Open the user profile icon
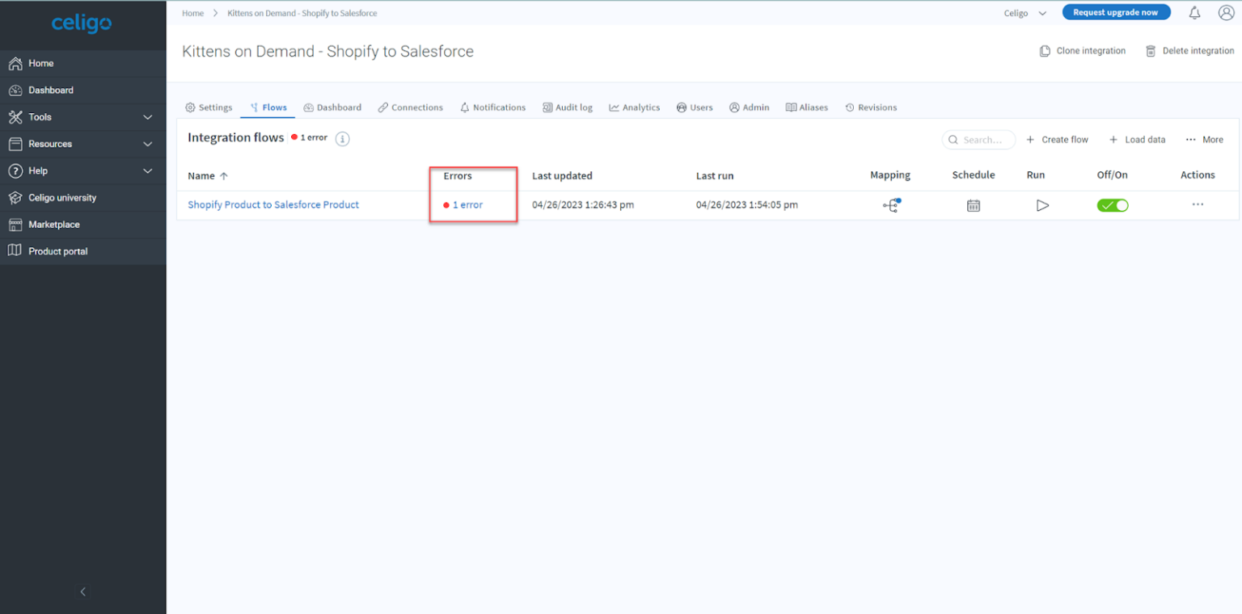1242x614 pixels. (x=1226, y=12)
